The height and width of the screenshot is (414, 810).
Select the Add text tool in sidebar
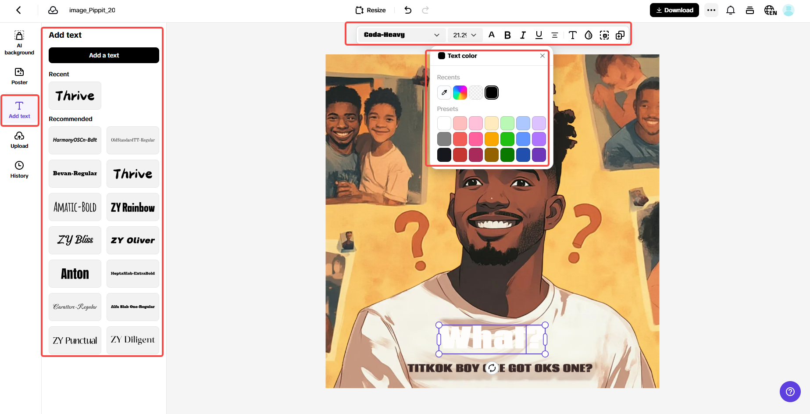[x=19, y=110]
